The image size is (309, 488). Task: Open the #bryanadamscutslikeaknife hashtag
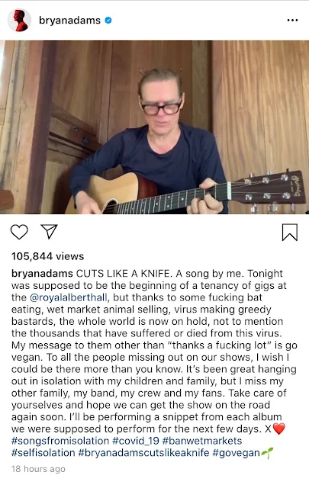[143, 453]
